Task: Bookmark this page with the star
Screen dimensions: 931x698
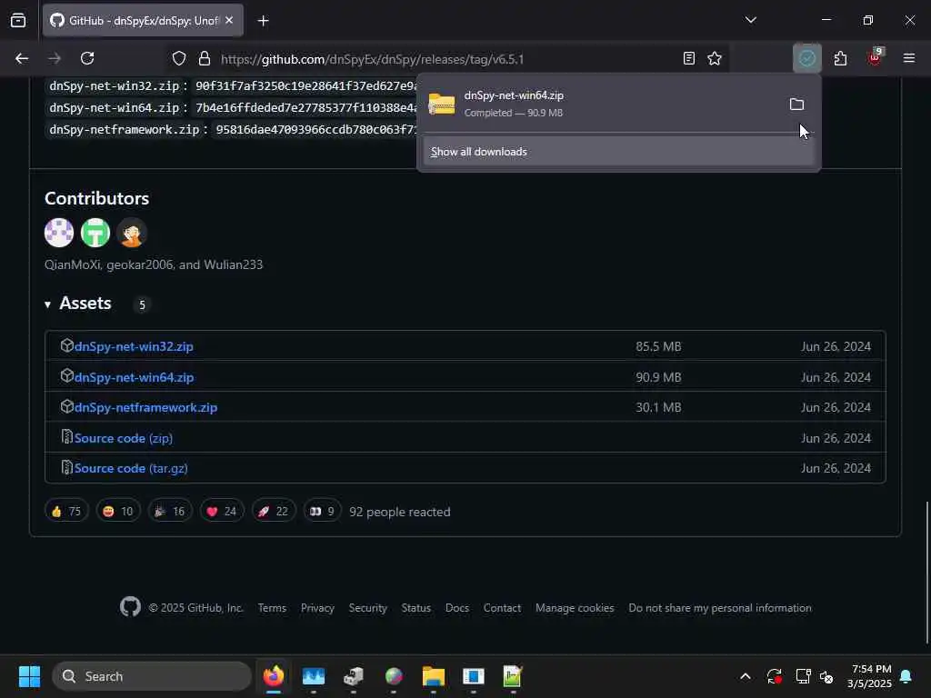Action: [x=715, y=58]
